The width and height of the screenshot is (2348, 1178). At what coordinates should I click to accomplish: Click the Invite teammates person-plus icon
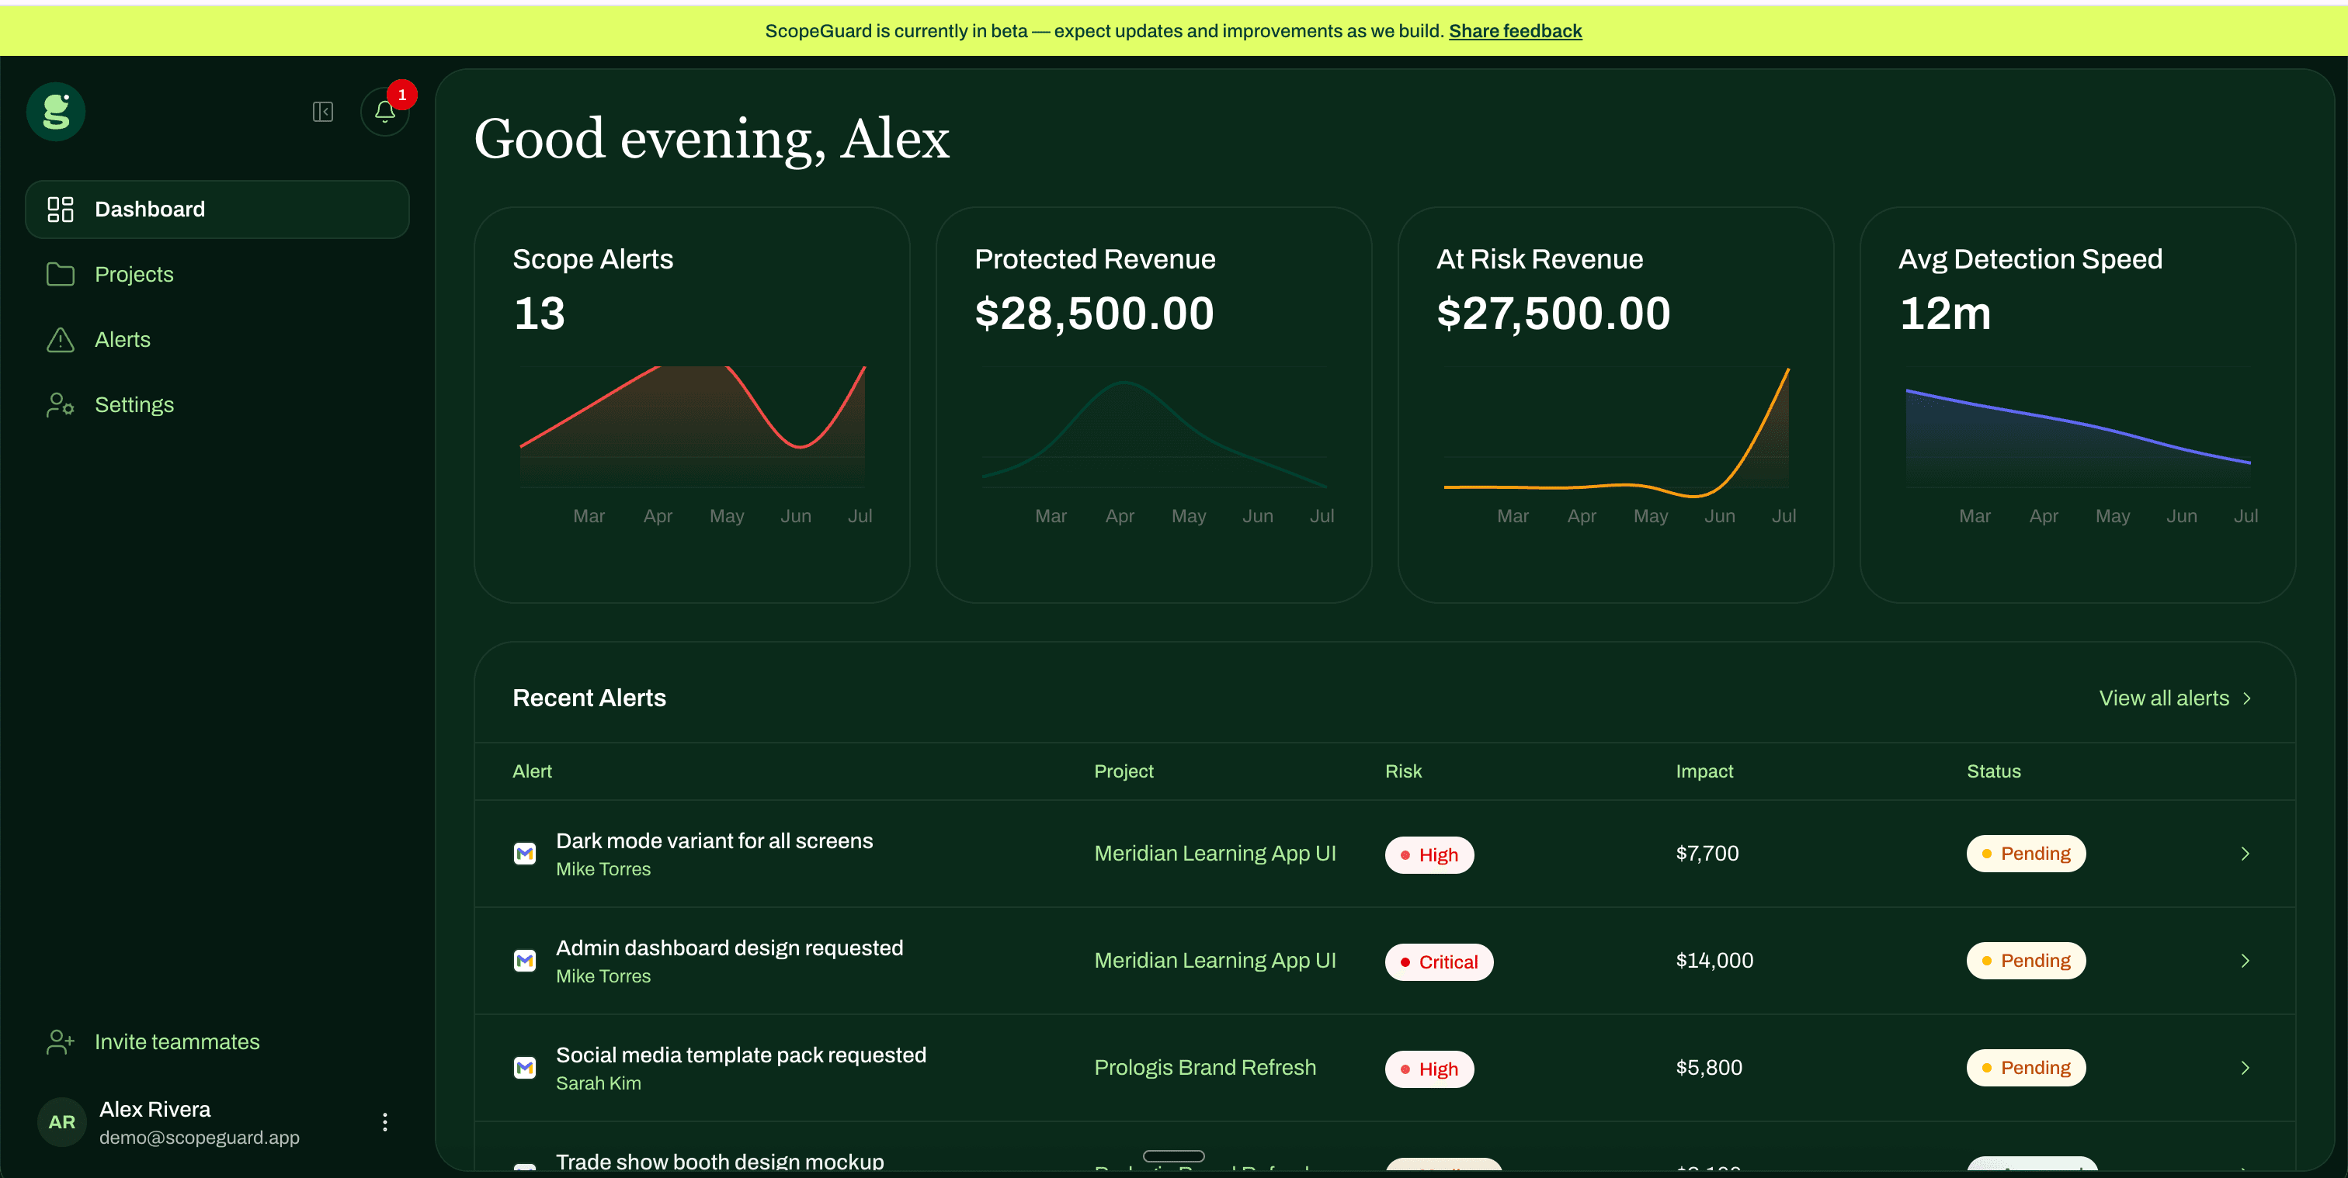click(60, 1041)
